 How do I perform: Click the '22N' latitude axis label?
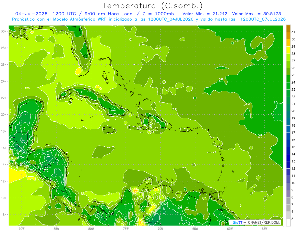4,98
